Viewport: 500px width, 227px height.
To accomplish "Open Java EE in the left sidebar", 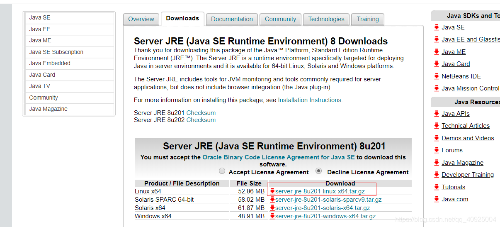I will (70, 29).
